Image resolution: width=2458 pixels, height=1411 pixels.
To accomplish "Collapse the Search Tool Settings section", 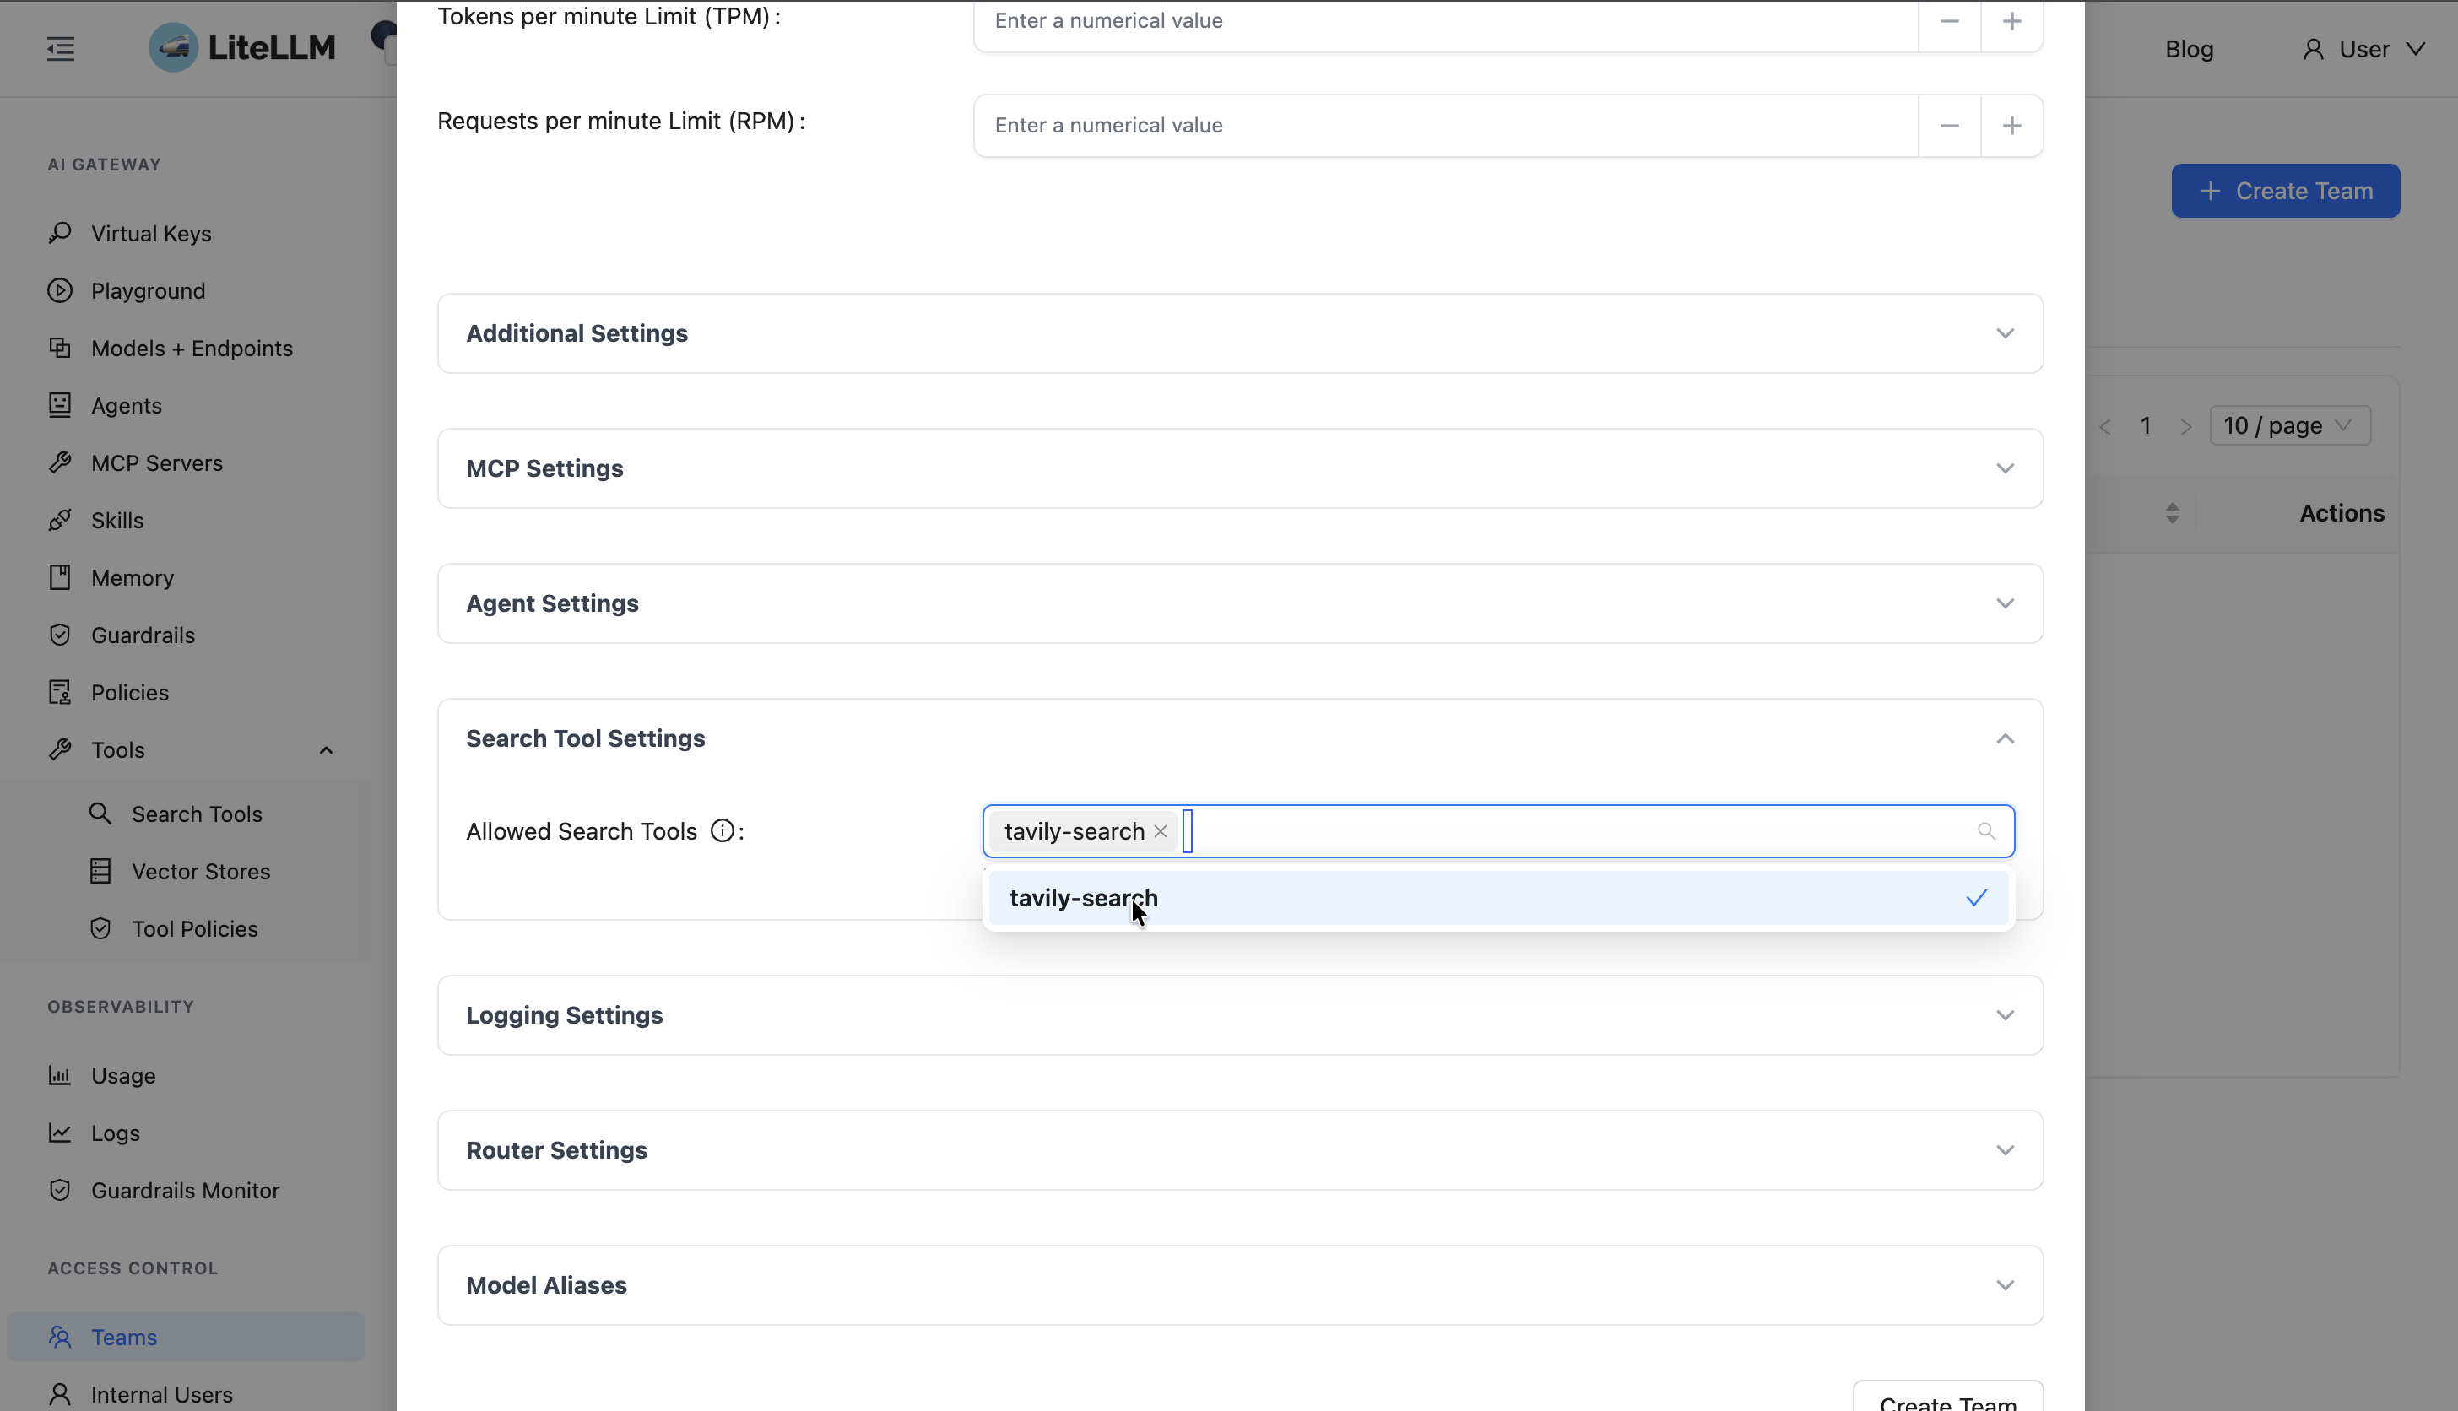I will pyautogui.click(x=2005, y=738).
